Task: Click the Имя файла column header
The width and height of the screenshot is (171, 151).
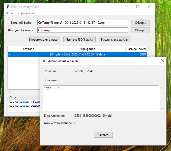Action: point(87,49)
